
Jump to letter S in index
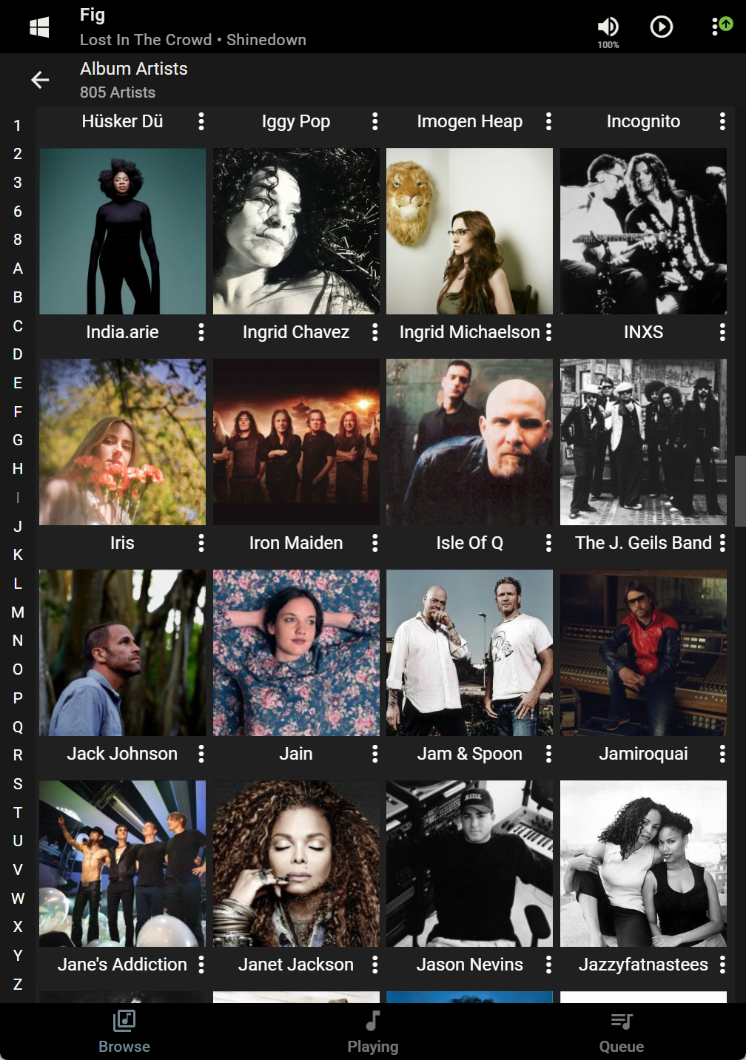tap(18, 784)
